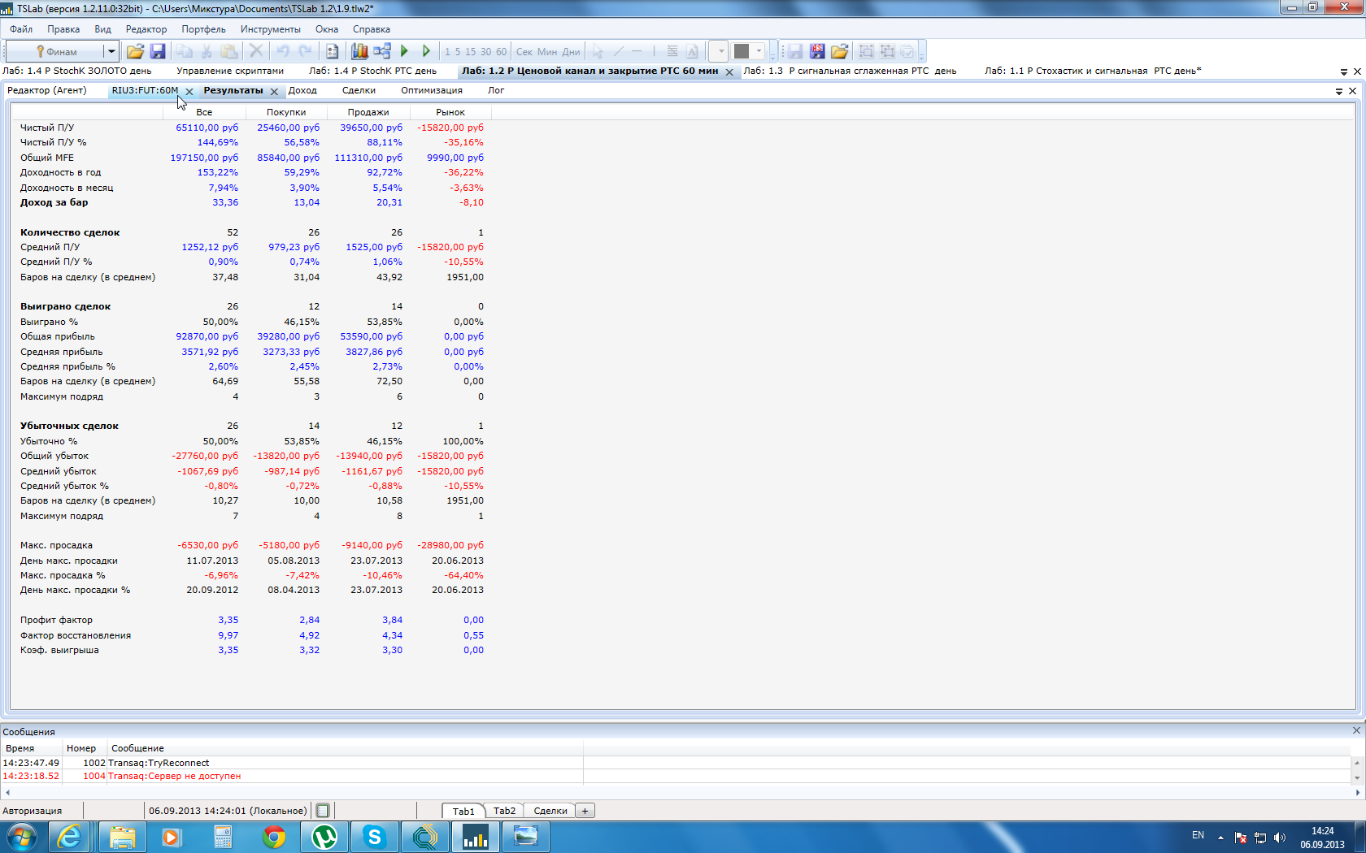This screenshot has width=1366, height=853.
Task: Click the properties sheet icon in toolbar
Action: point(332,51)
